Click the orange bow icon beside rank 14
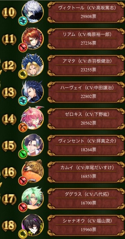 coord(23,127)
